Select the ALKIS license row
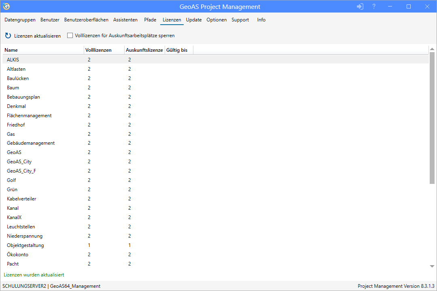Viewport: 437px width, 291px height. coord(216,59)
